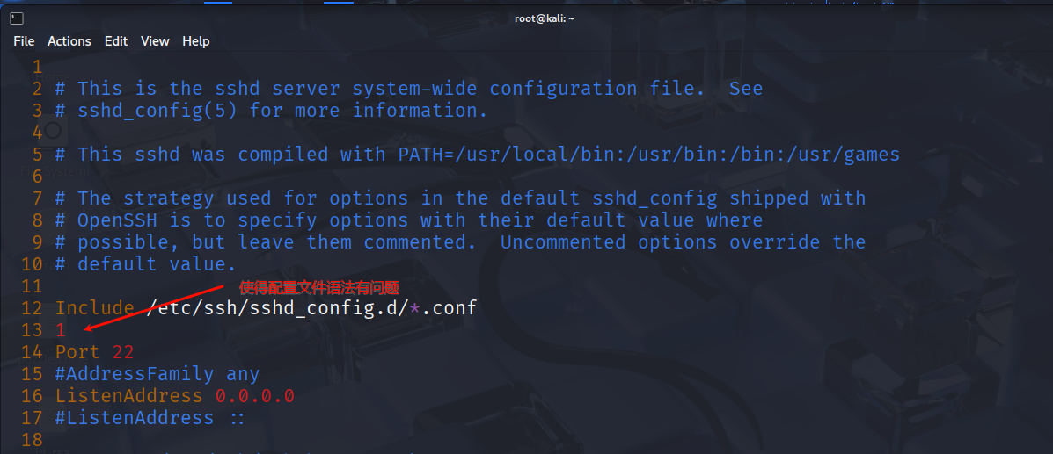Click the red Chinese annotation text
The width and height of the screenshot is (1053, 454).
pyautogui.click(x=319, y=287)
